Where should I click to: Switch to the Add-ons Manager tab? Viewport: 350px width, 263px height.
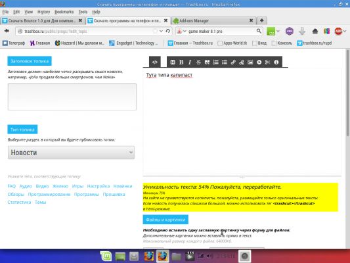213,21
